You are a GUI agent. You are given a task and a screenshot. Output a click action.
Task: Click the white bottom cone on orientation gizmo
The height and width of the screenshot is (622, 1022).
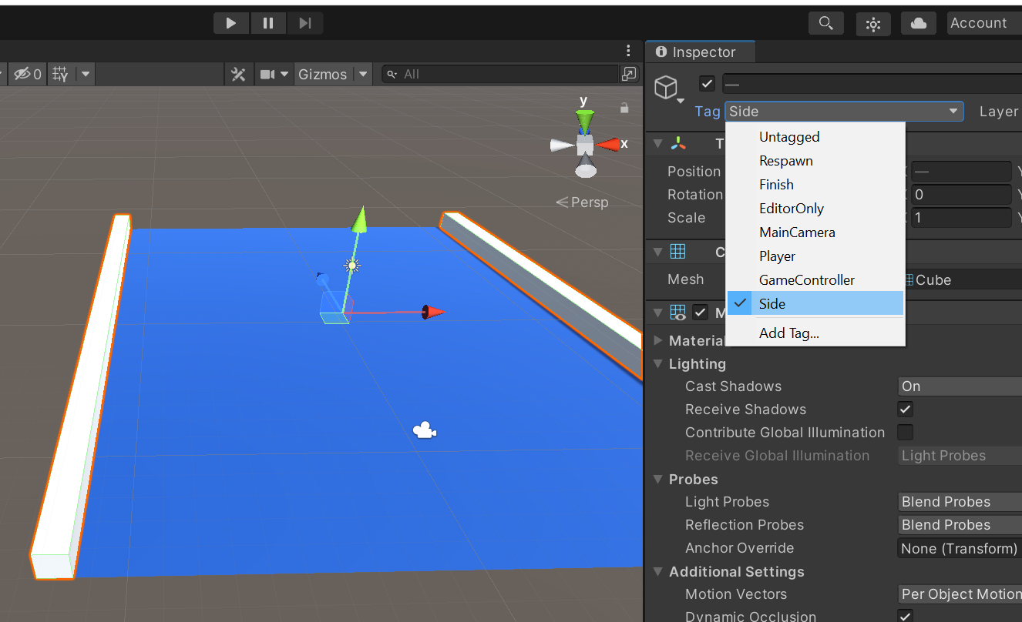tap(586, 166)
